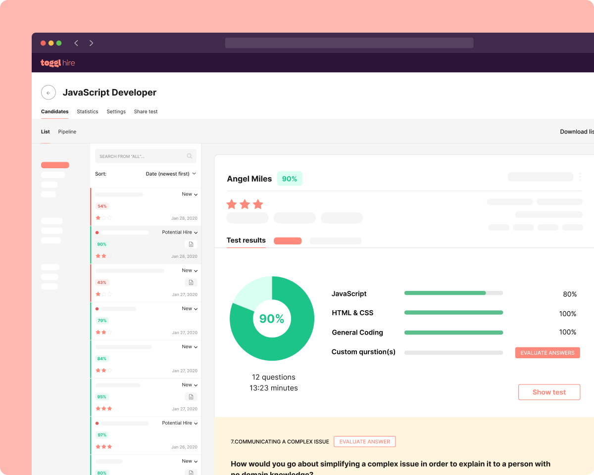Click the Custom qurstion(s) label

[x=363, y=352]
